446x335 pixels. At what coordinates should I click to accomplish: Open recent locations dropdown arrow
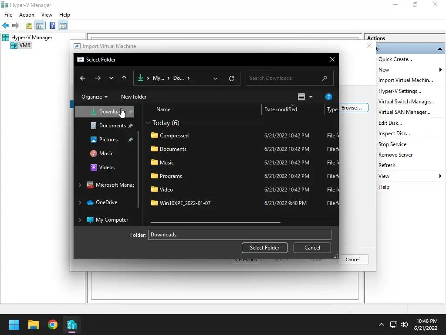(111, 78)
